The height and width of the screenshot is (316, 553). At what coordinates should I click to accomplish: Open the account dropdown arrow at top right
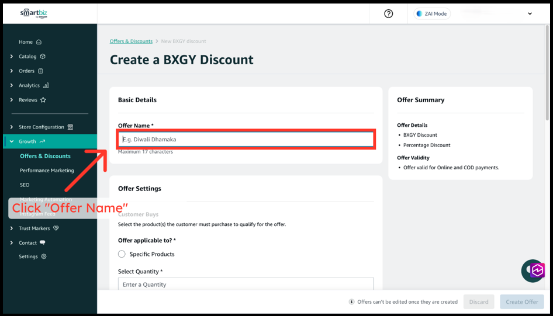530,13
